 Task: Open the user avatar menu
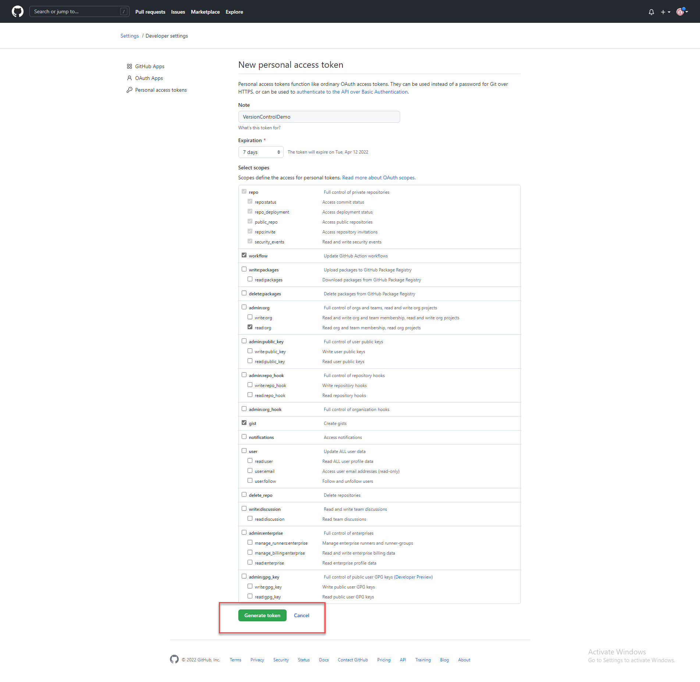(682, 12)
